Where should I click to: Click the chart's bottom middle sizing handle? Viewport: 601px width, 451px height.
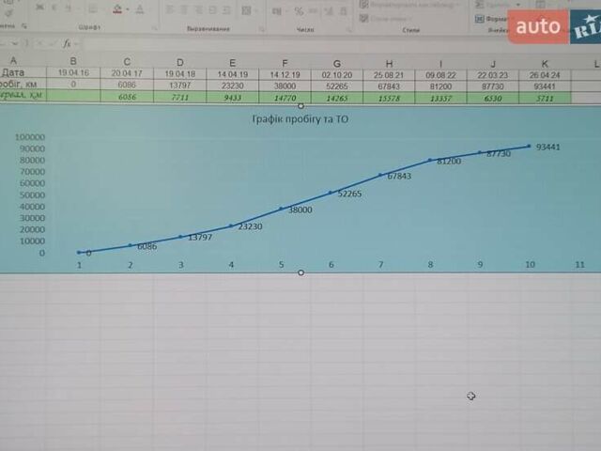coord(300,272)
